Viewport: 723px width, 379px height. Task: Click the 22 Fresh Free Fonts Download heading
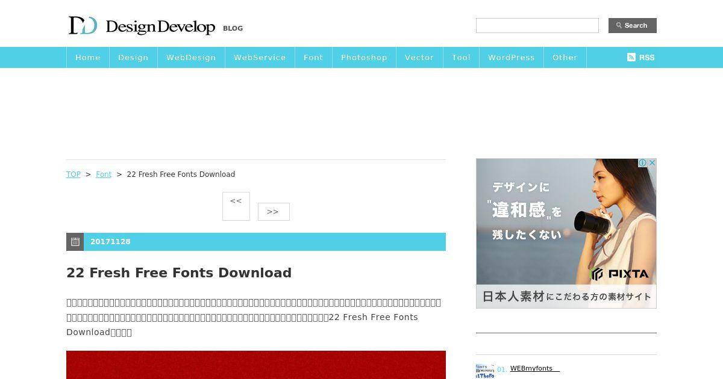click(x=179, y=273)
